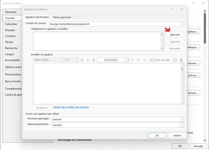Screen dimensions: 209x150
Task: Click the help icon of Signatures et thème
Action: pyautogui.click(x=172, y=9)
